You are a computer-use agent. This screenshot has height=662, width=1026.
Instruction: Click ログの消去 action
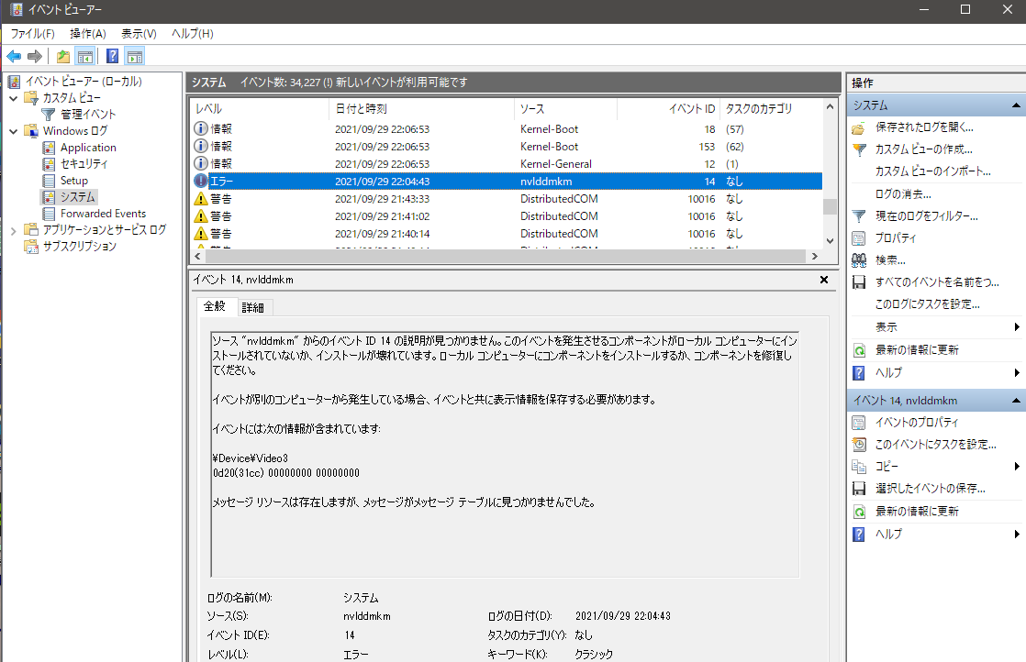point(903,194)
